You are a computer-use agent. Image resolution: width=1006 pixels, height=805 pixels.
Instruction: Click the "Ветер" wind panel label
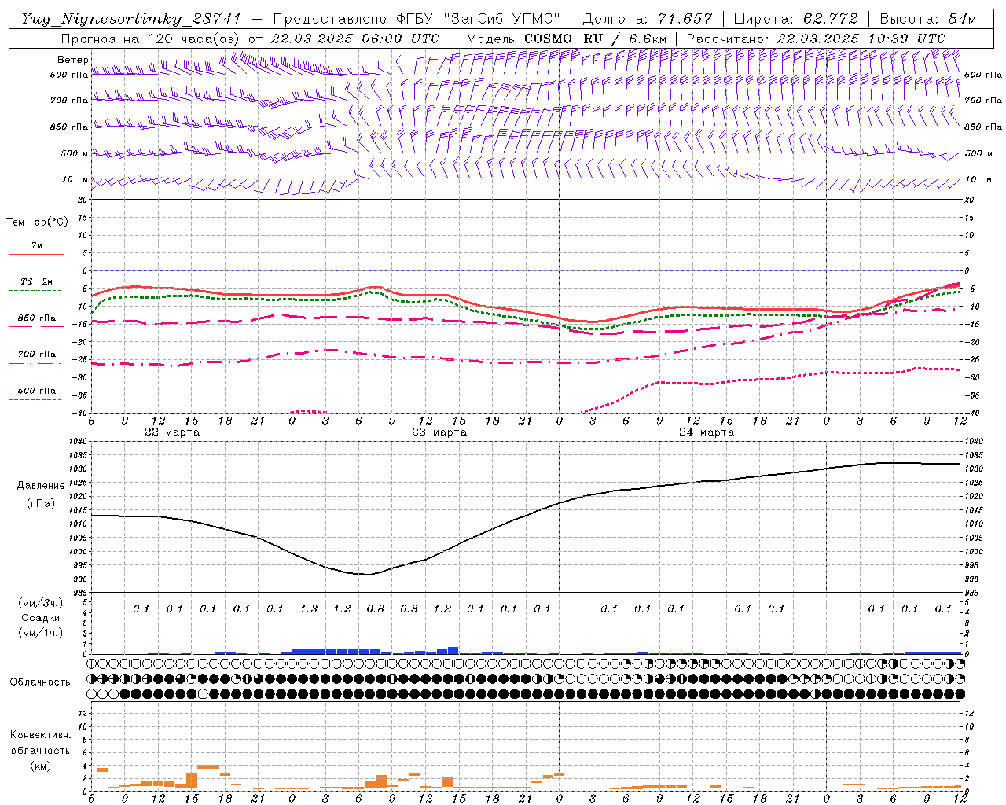(72, 60)
